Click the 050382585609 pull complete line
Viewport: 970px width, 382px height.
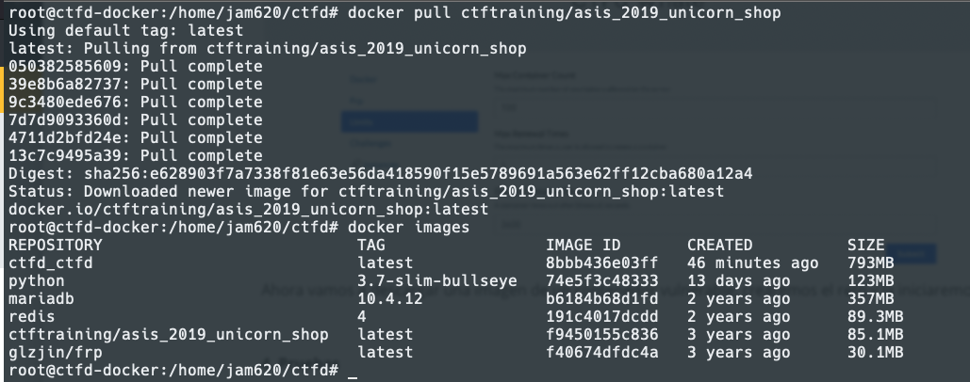coord(135,67)
